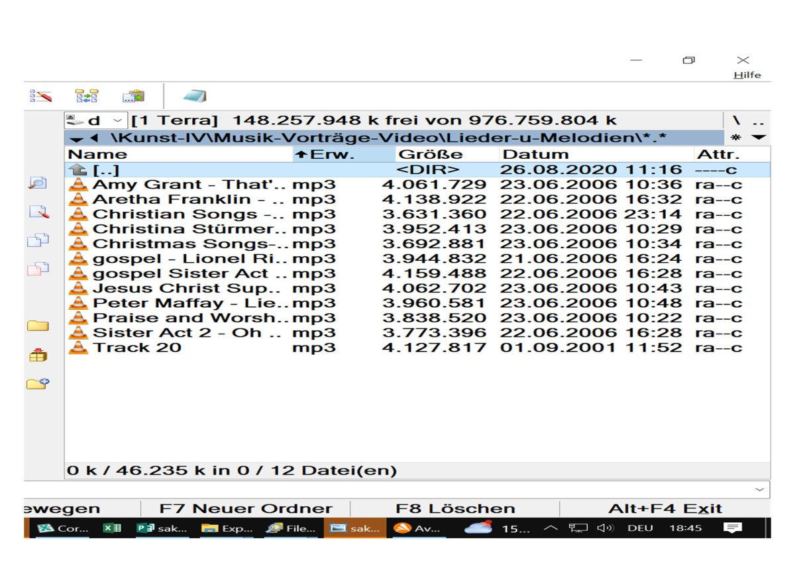Click the F8 Löschen button
This screenshot has height=562, width=795.
[455, 508]
